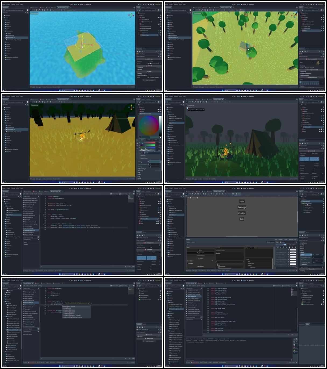The height and width of the screenshot is (369, 327).
Task: Open AssetLib in signals editor window
Action: tap(250, 280)
